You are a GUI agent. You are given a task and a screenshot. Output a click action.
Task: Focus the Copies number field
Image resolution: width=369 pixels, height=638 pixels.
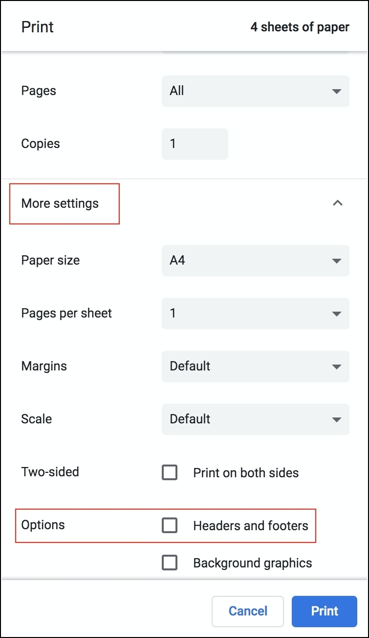point(195,144)
